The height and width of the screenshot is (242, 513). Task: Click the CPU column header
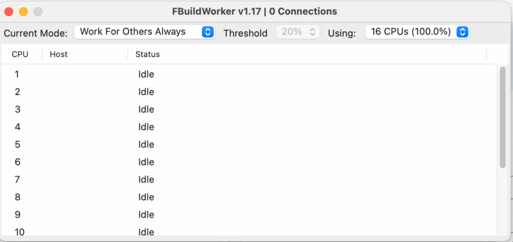[x=20, y=54]
